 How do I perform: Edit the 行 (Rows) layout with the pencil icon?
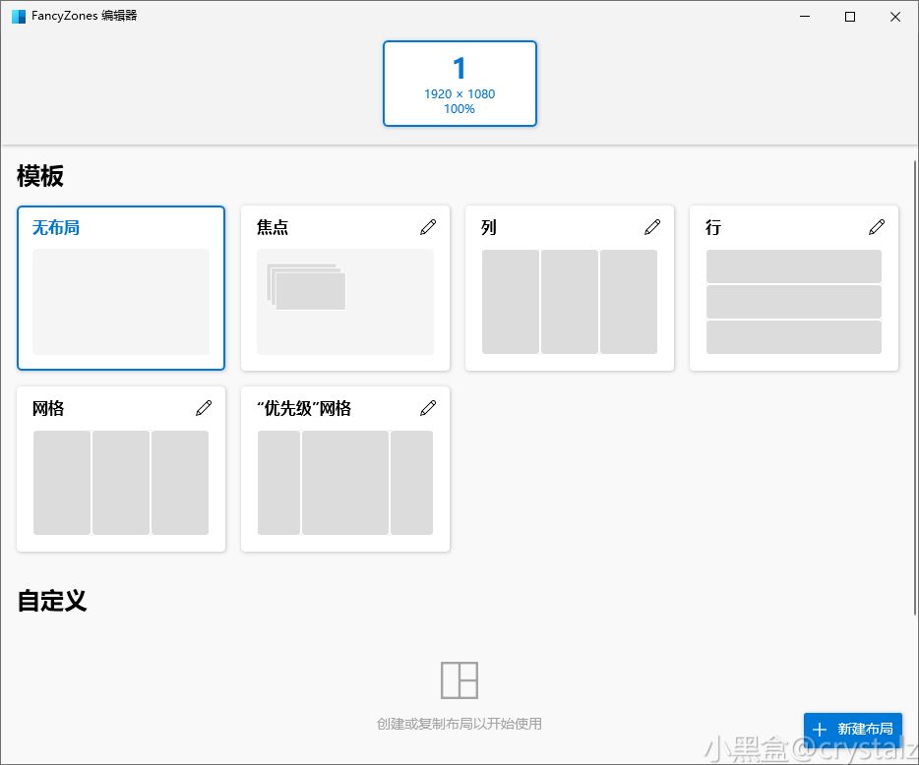[x=877, y=227]
